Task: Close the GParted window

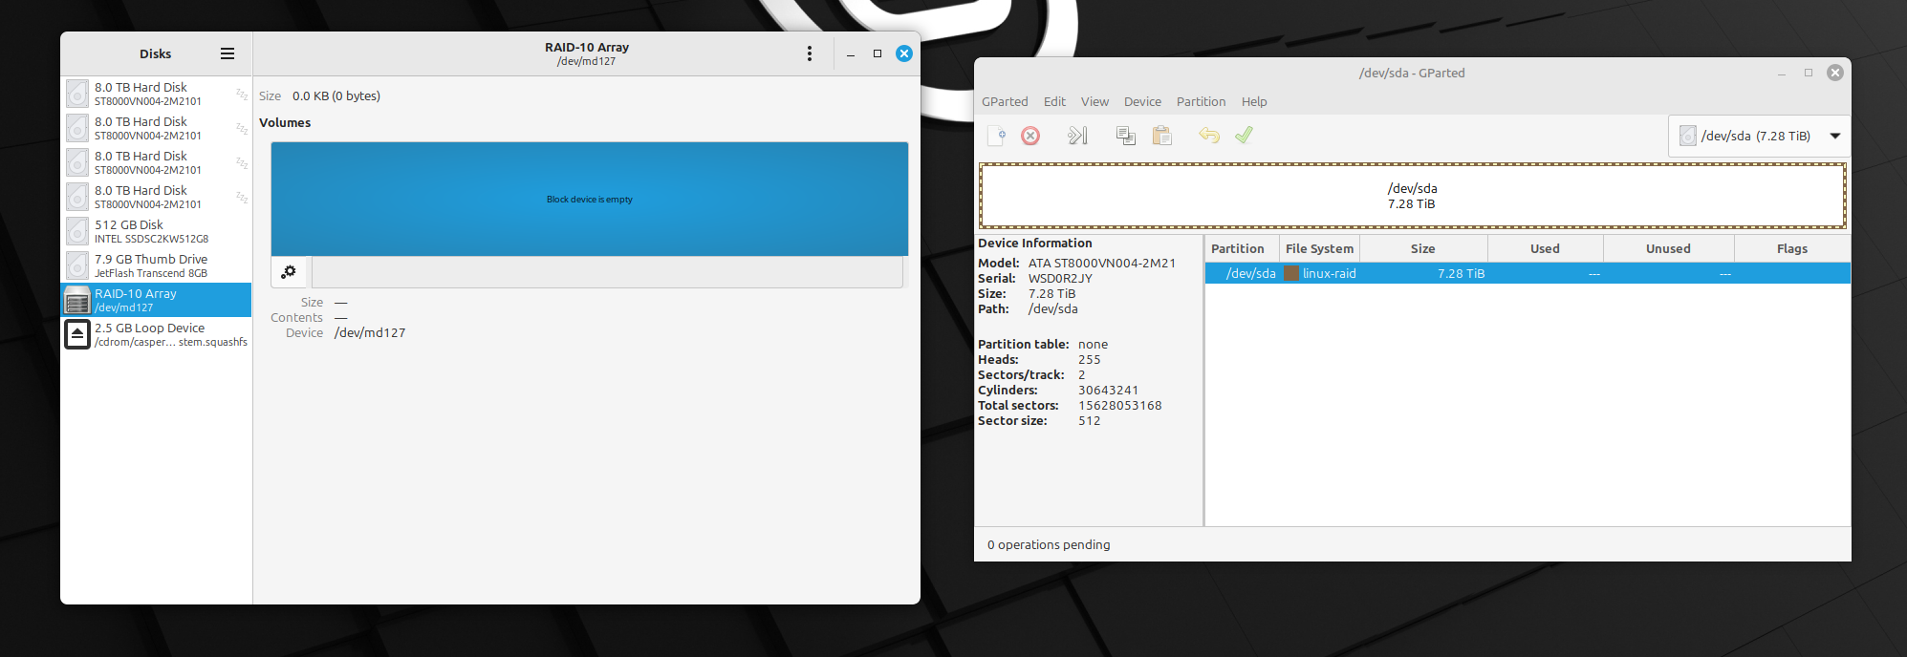Action: pyautogui.click(x=1835, y=73)
